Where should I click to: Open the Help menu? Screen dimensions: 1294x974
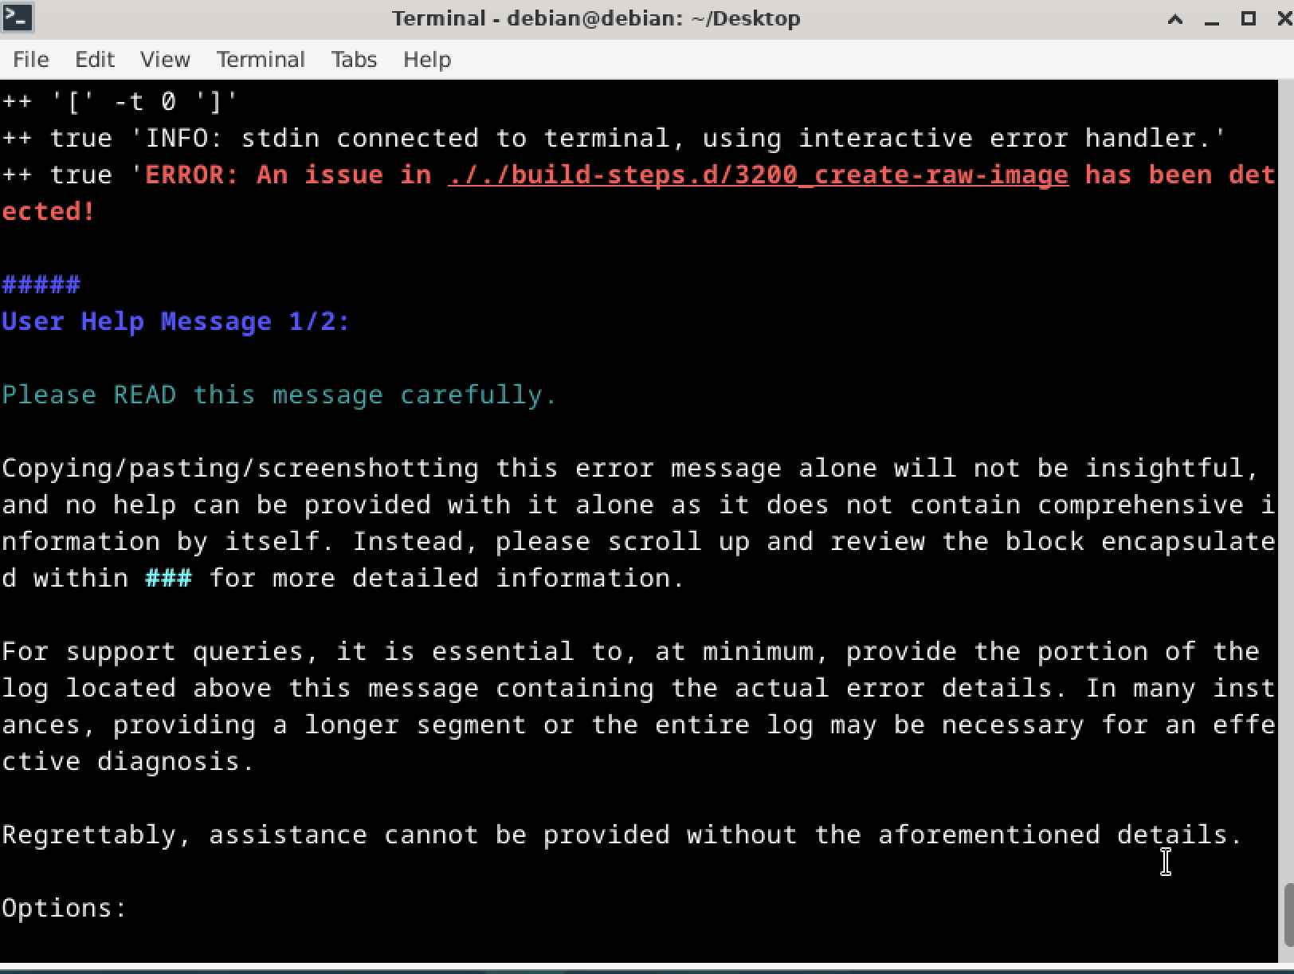(427, 60)
